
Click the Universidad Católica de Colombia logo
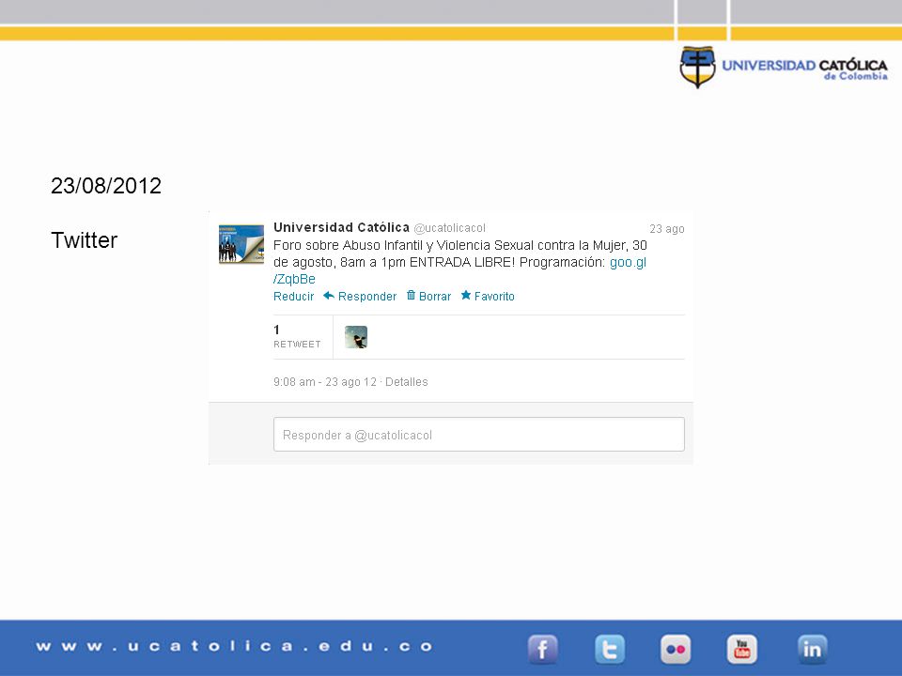[784, 68]
